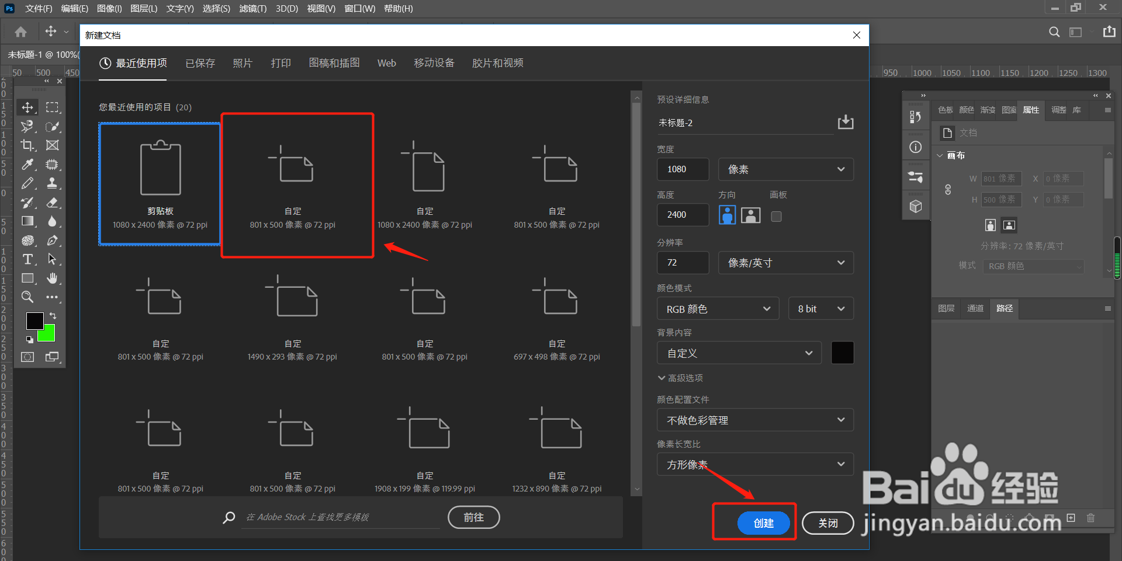Select the Blur droplet tool
This screenshot has height=561, width=1122.
(x=53, y=221)
